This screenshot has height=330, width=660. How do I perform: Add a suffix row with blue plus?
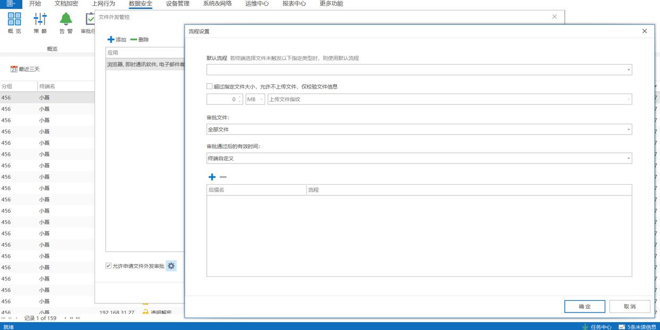(x=212, y=177)
